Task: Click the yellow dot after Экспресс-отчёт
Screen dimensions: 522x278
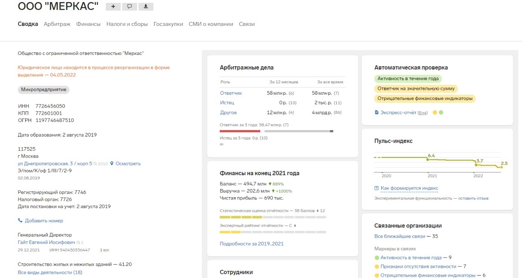Action: click(x=435, y=113)
